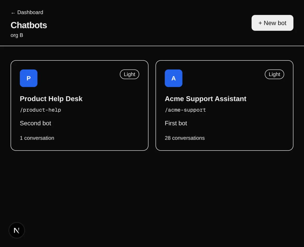Open the Acme Support Assistant bot title
Image resolution: width=304 pixels, height=247 pixels.
[205, 99]
